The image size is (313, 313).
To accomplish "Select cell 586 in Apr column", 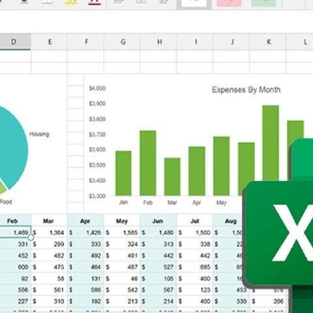I will tap(86, 290).
